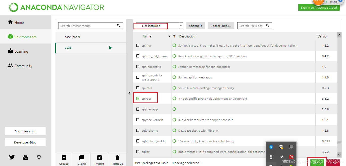Collapse the environments panel with left chevron
The height and width of the screenshot is (166, 346).
pos(129,93)
